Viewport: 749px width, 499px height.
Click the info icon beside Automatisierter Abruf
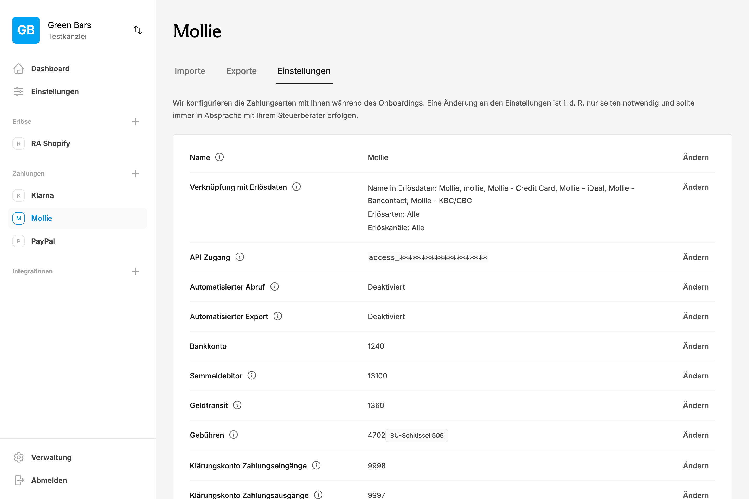[275, 286]
